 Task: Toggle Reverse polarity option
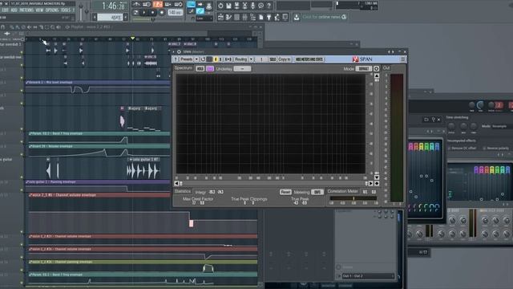[484, 149]
